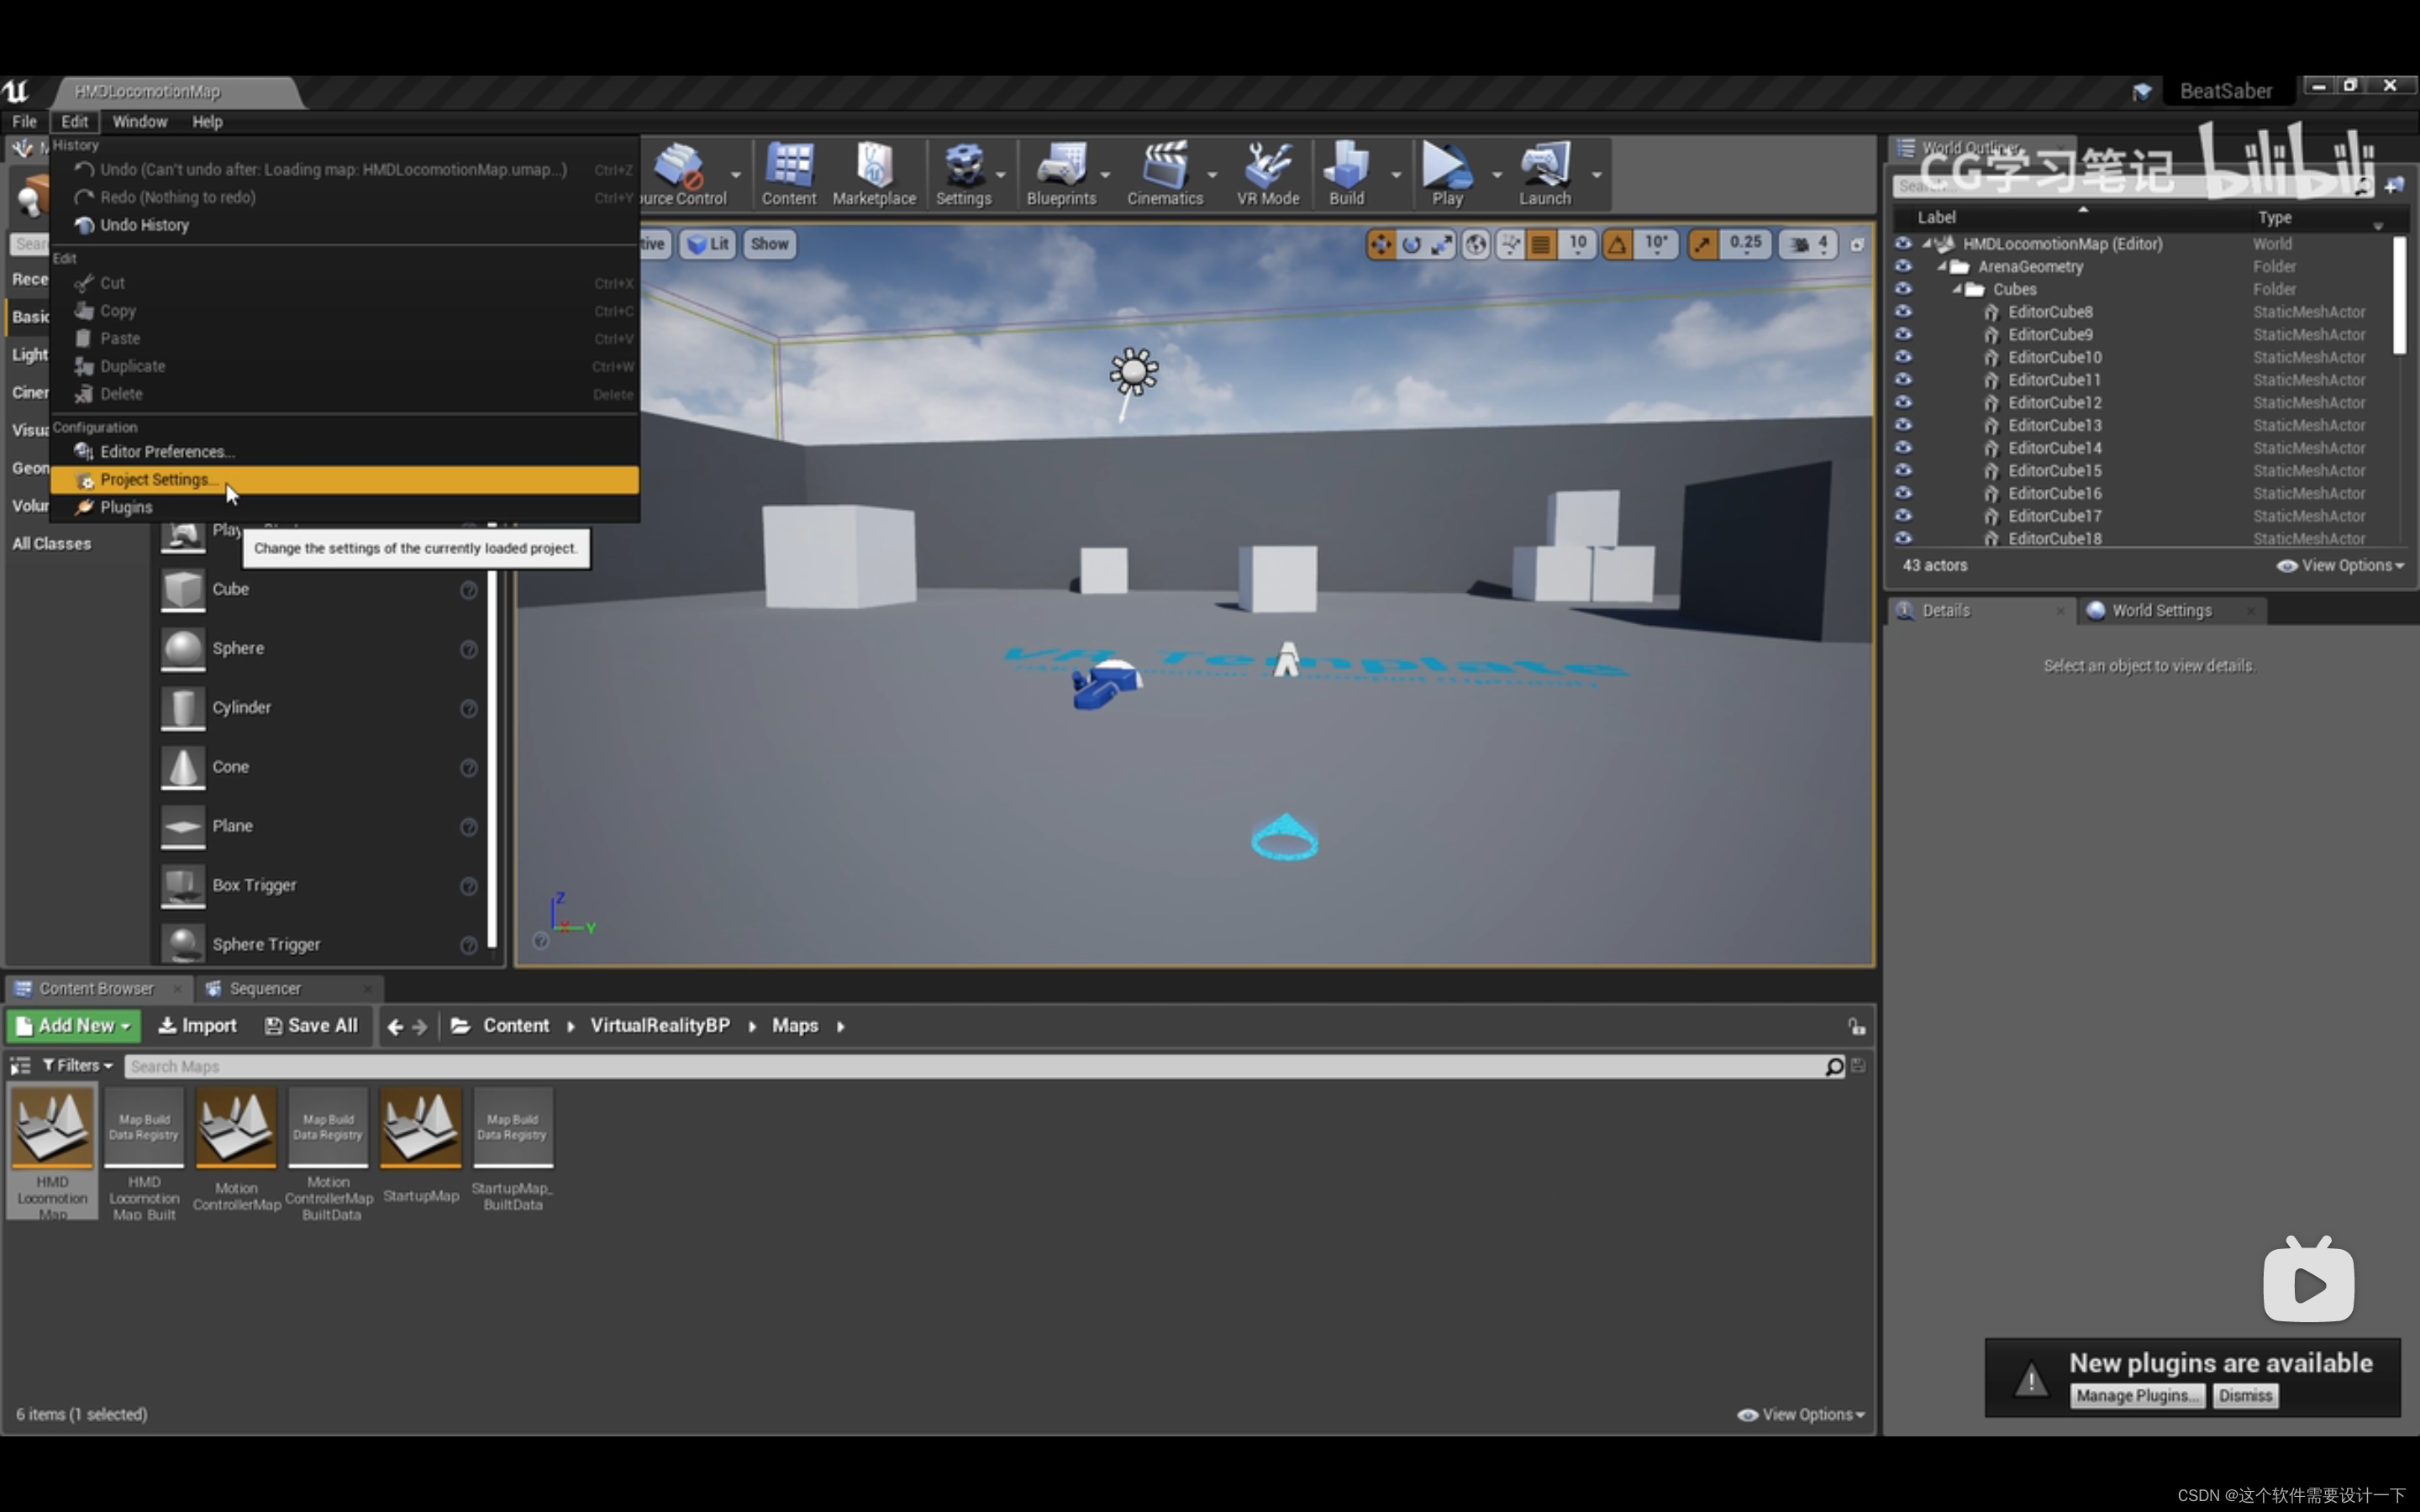Toggle visibility eye of EditorCube8
2420x1512 pixels.
(x=1903, y=312)
